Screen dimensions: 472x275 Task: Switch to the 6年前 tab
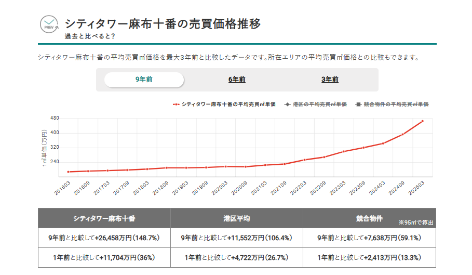(x=237, y=80)
